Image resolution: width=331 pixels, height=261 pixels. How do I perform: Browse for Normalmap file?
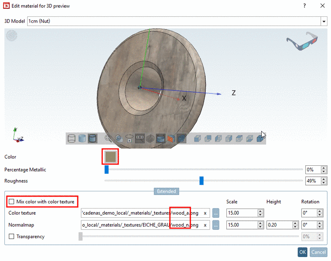215,225
